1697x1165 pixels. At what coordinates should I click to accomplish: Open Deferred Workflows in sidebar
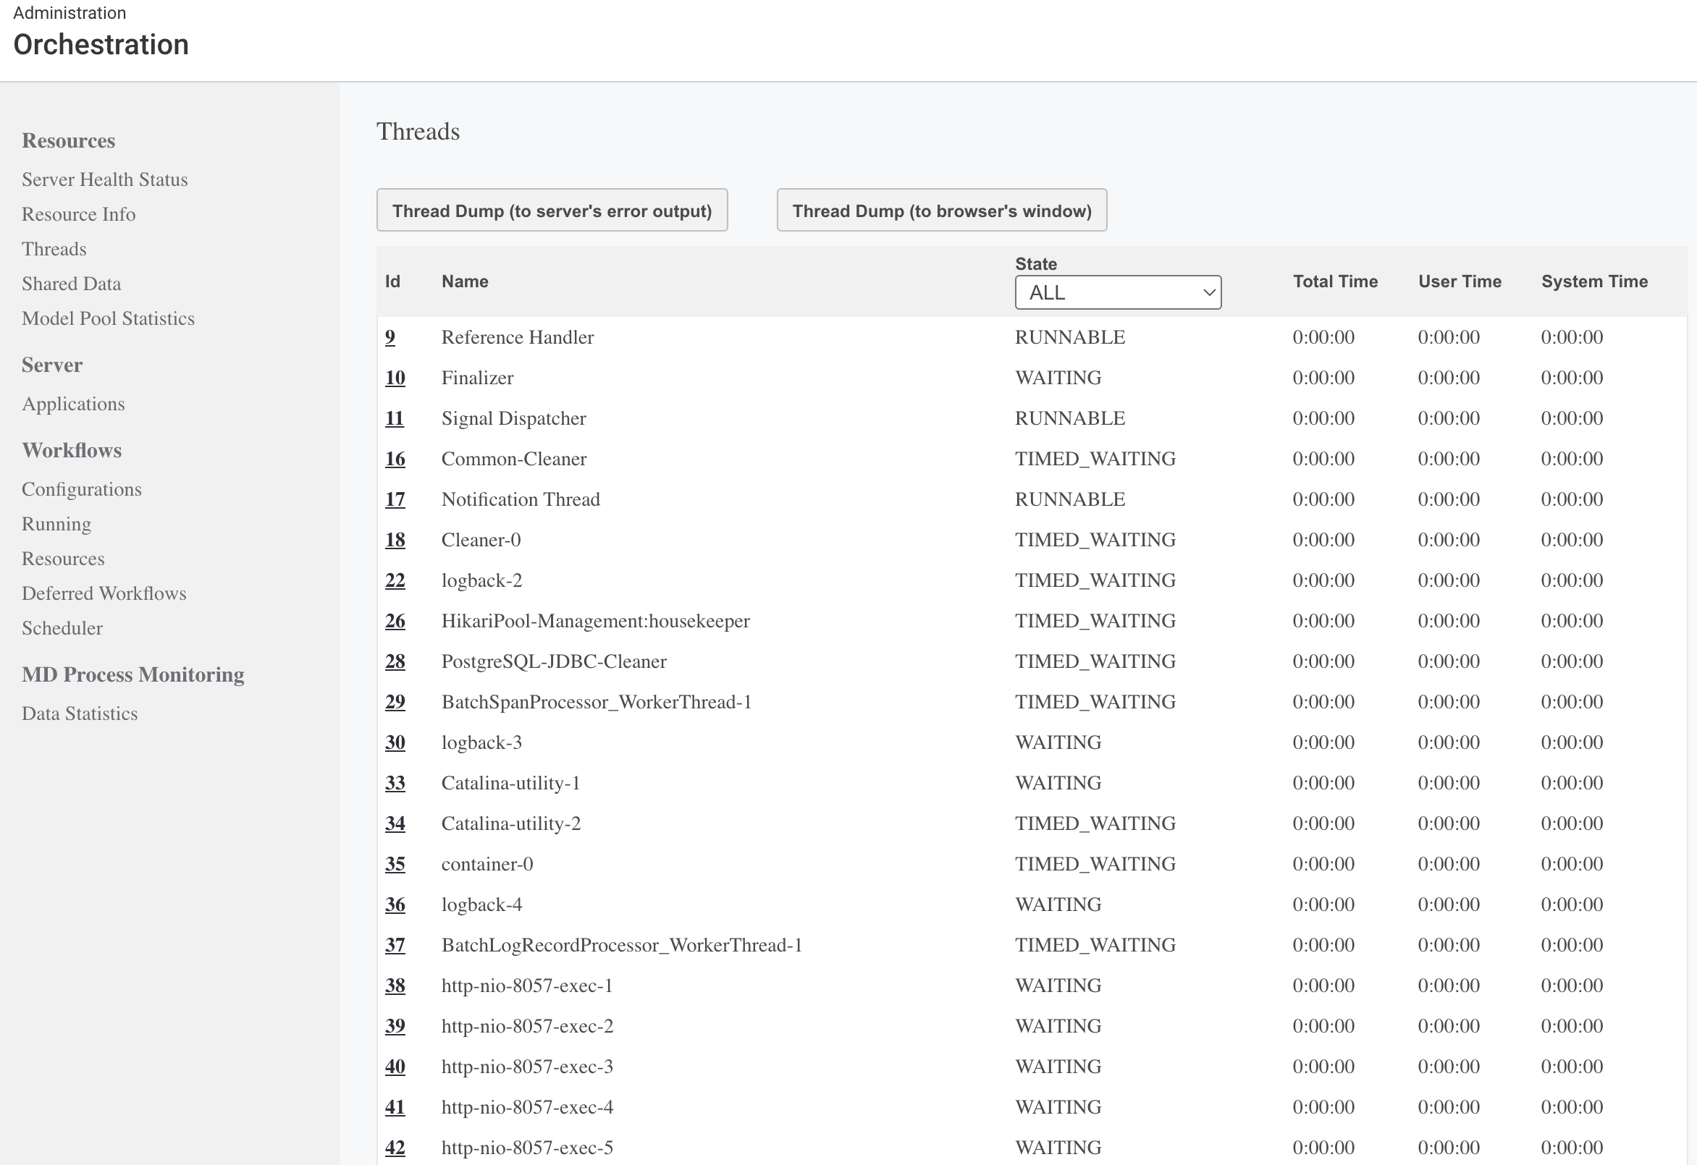click(x=104, y=593)
